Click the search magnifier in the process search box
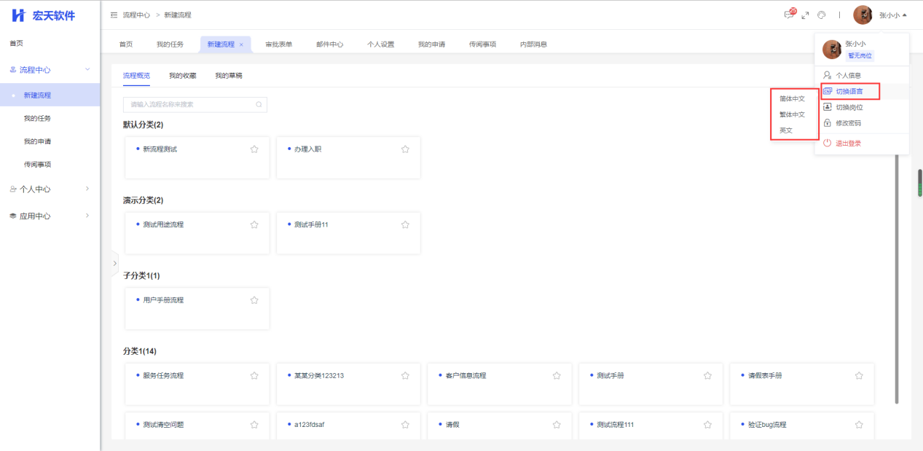Image resolution: width=923 pixels, height=451 pixels. [x=259, y=105]
